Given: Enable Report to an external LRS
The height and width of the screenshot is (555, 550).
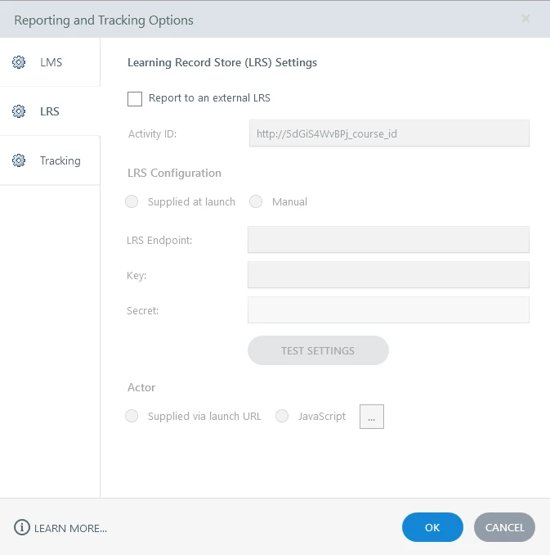Looking at the screenshot, I should [x=135, y=99].
